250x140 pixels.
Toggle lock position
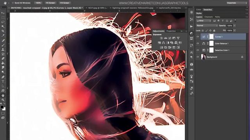210,30
